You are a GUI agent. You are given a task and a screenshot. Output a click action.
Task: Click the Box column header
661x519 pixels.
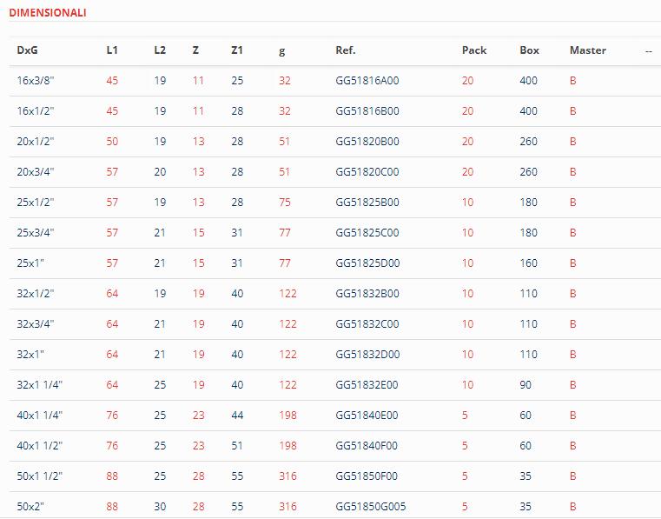tap(530, 50)
